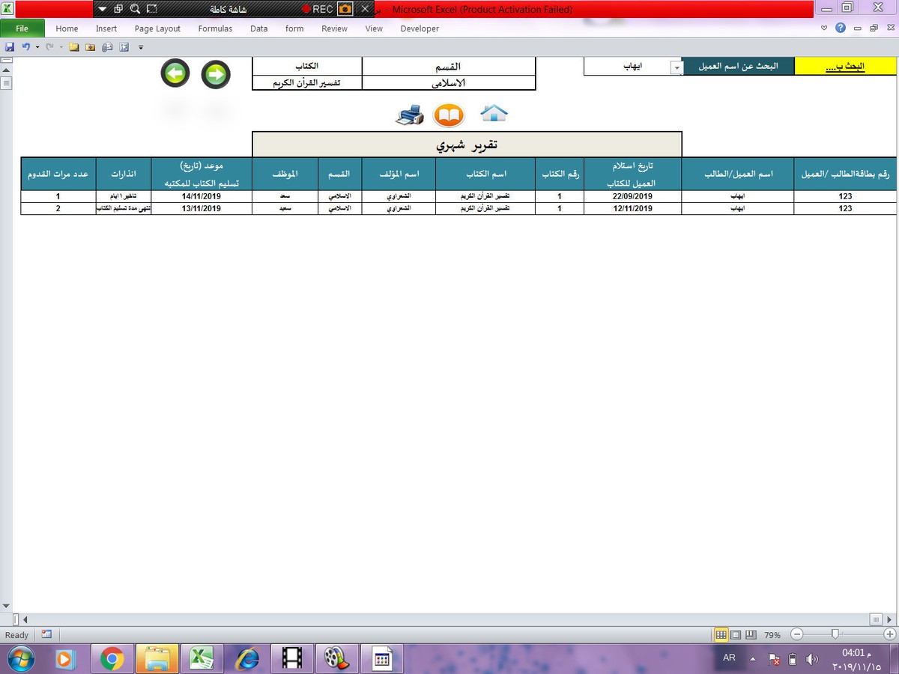Click the AR language indicator
This screenshot has width=899, height=674.
(729, 658)
